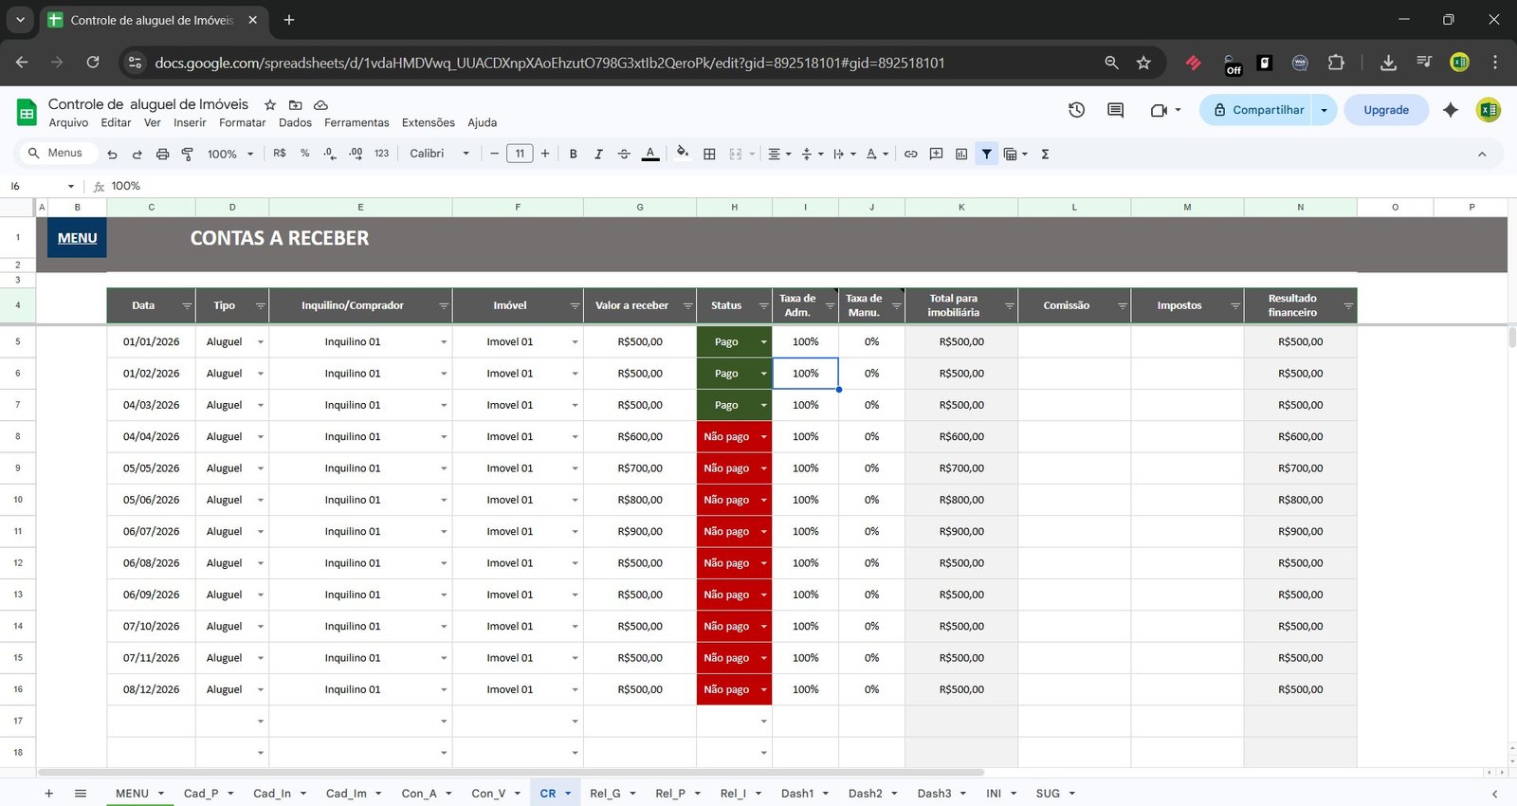
Task: Open the comments history icon
Action: click(1115, 110)
